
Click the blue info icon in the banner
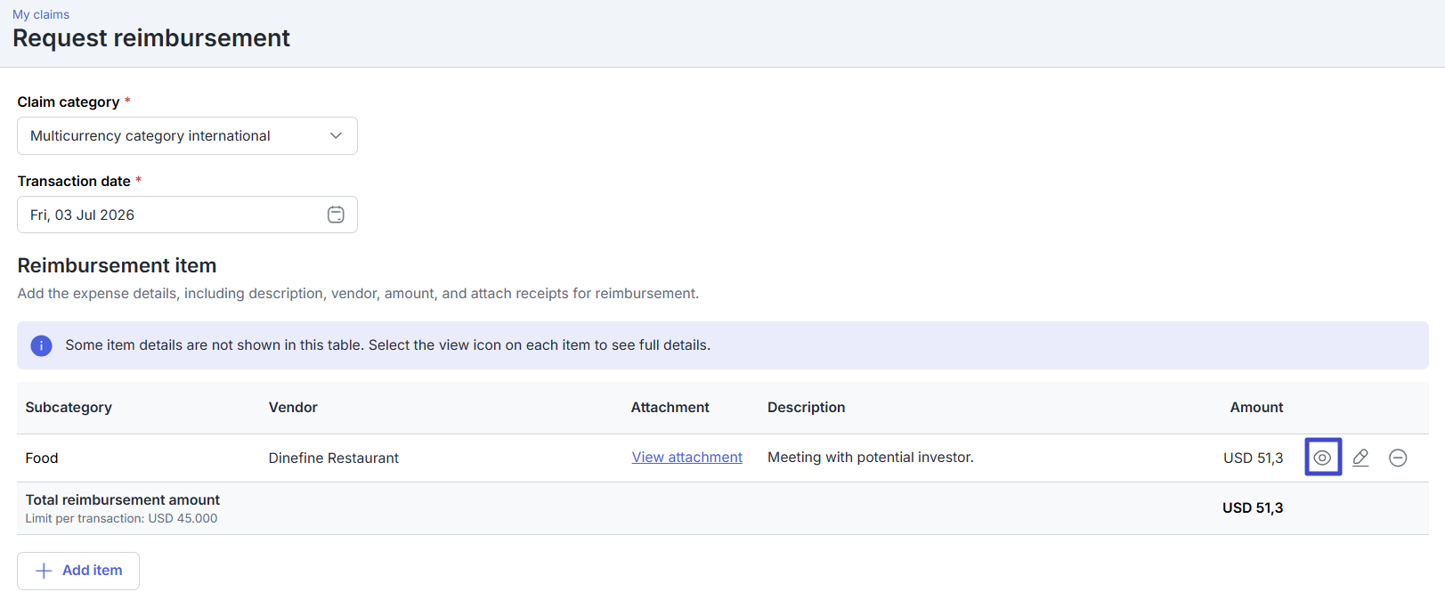[x=41, y=345]
